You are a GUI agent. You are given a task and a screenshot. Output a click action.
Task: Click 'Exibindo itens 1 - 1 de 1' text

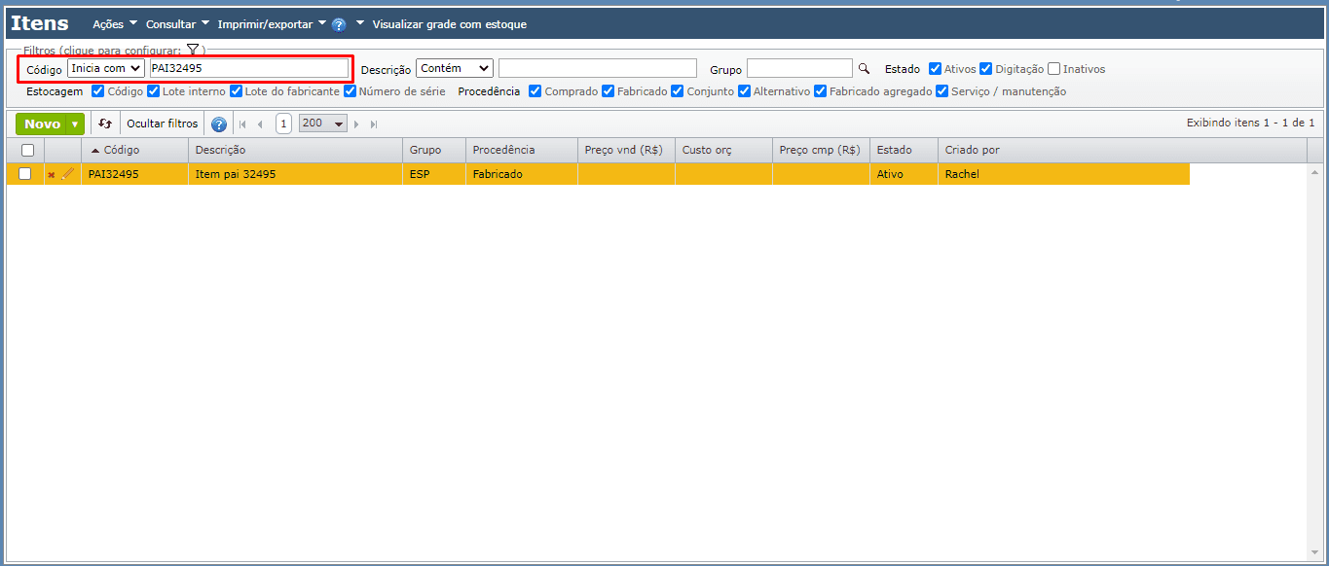coord(1250,123)
